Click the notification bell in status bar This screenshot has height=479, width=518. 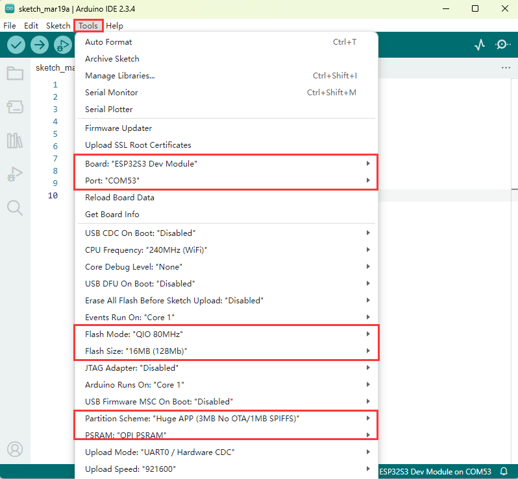[x=504, y=471]
